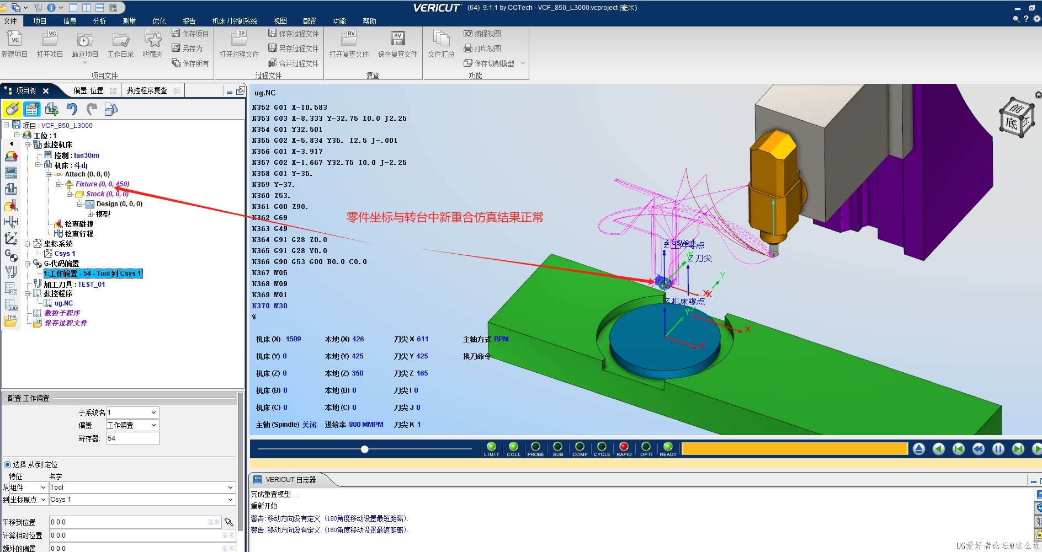This screenshot has height=552, width=1042.
Task: Click Save Review File (保存复查文件) icon
Action: 397,39
